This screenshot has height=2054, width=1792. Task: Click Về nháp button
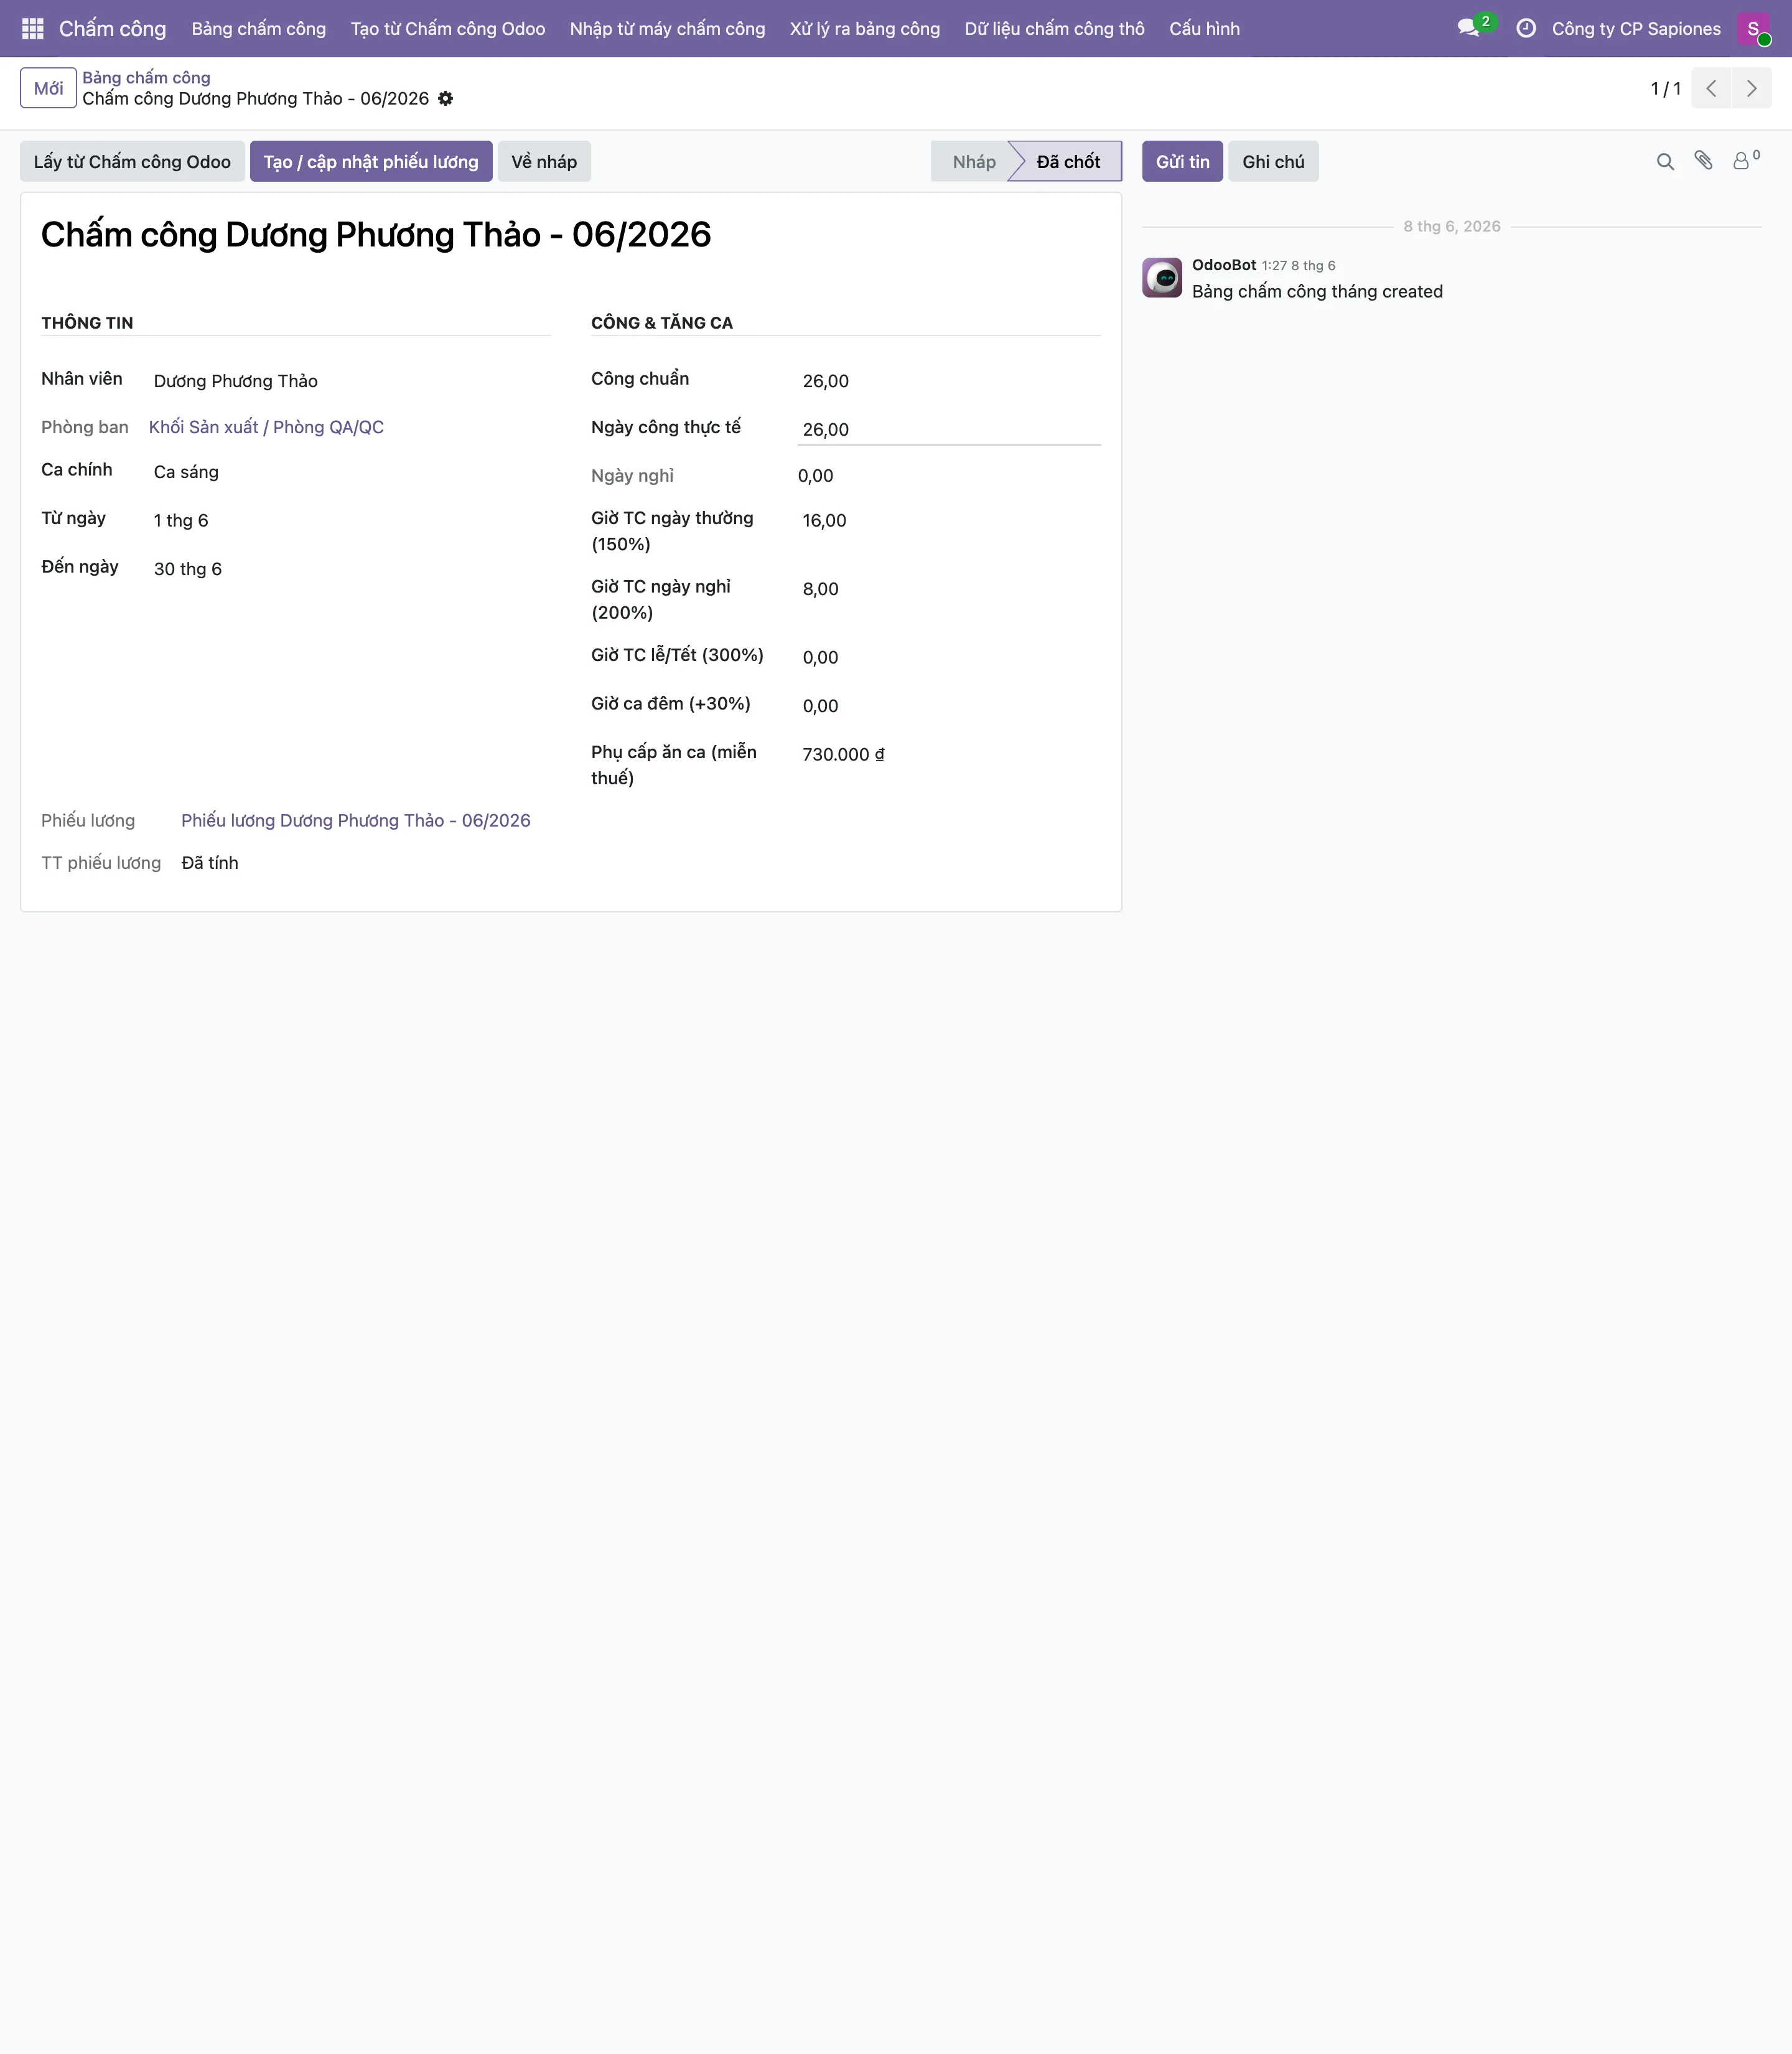(544, 161)
